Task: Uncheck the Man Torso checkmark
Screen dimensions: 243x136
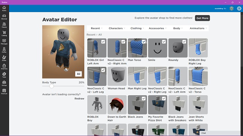Action: [x=144, y=42]
